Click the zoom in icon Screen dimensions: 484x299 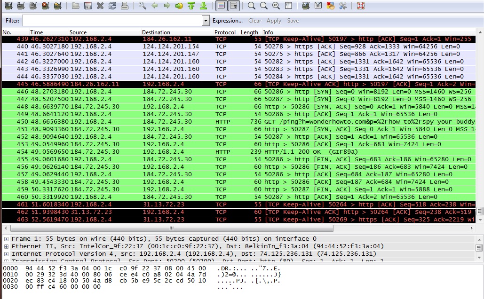pos(252,6)
